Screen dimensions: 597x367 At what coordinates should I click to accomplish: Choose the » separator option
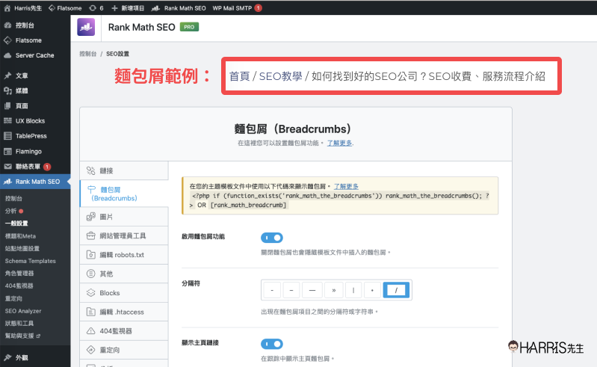tap(334, 290)
